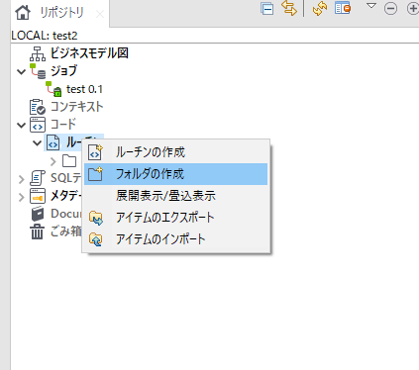Click the refresh repository icon
The height and width of the screenshot is (370, 419).
320,8
